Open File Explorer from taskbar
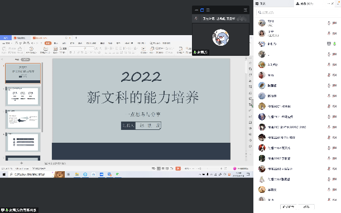The width and height of the screenshot is (341, 213). click(77, 175)
